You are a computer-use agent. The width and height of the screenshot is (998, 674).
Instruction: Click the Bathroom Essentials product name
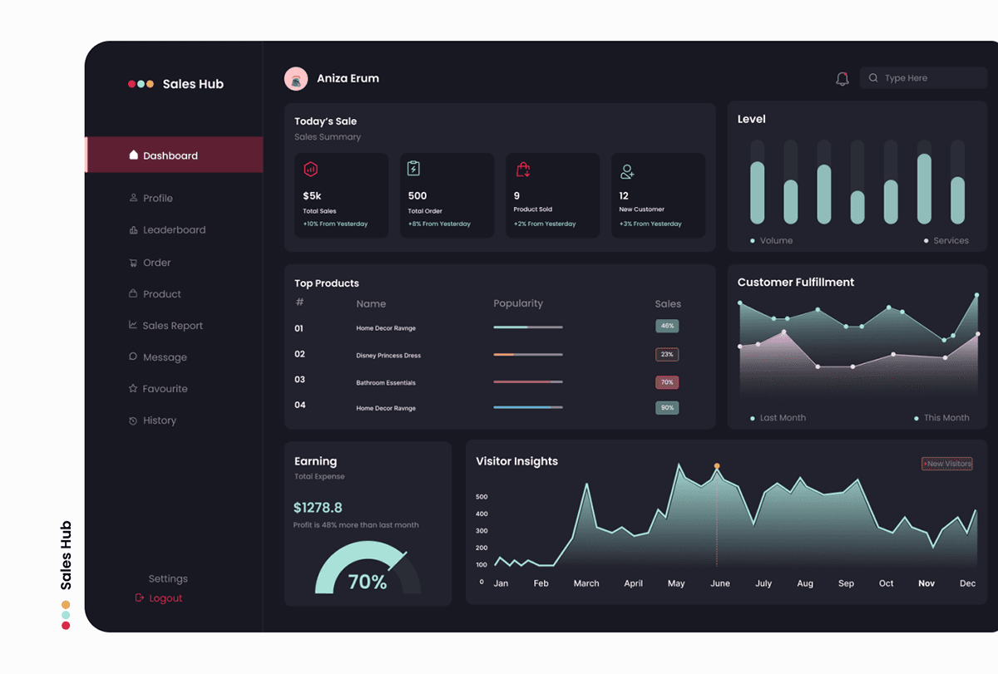pos(386,383)
